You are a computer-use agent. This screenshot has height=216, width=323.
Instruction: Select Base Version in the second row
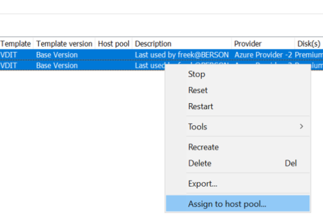click(x=57, y=66)
